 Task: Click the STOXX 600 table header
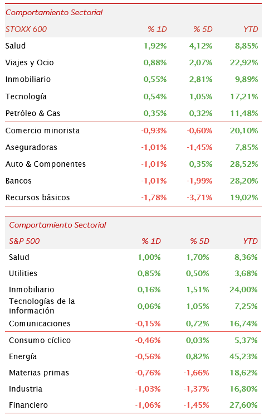[x=26, y=29]
